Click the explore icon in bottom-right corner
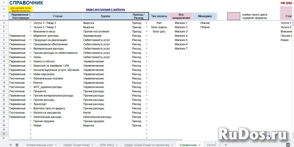 pos(288,144)
